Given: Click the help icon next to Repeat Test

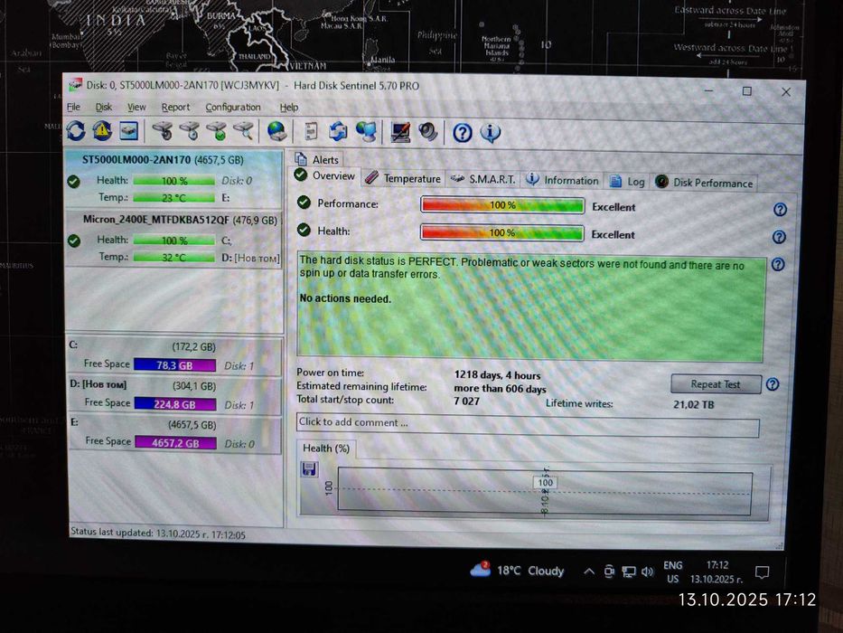Looking at the screenshot, I should pyautogui.click(x=773, y=384).
